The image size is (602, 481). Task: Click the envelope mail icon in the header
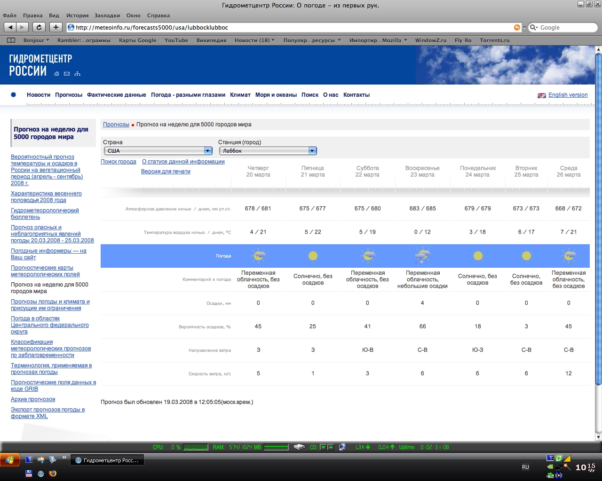pyautogui.click(x=67, y=74)
